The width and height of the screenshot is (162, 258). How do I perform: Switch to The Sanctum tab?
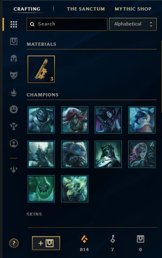click(86, 9)
